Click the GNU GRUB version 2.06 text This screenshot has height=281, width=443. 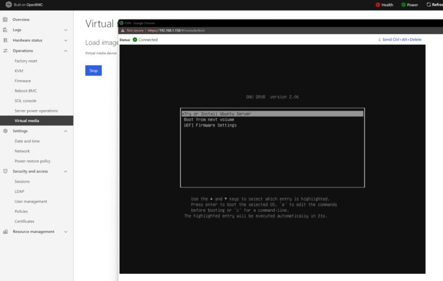(272, 97)
